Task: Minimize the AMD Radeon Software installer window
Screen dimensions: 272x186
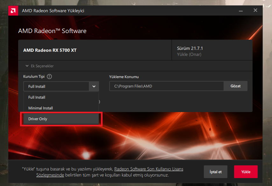Action: 240,11
